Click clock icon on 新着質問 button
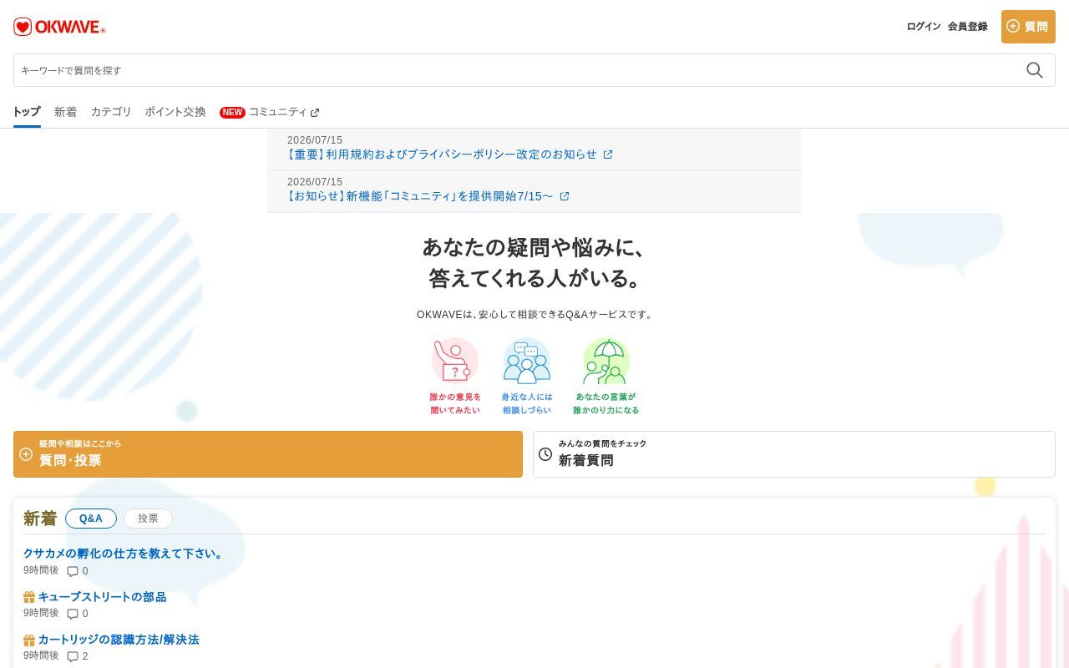 545,454
